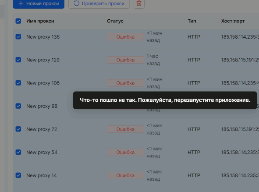Click host 185.158.114.235 for New proxy 54
The width and height of the screenshot is (259, 192).
coord(240,152)
